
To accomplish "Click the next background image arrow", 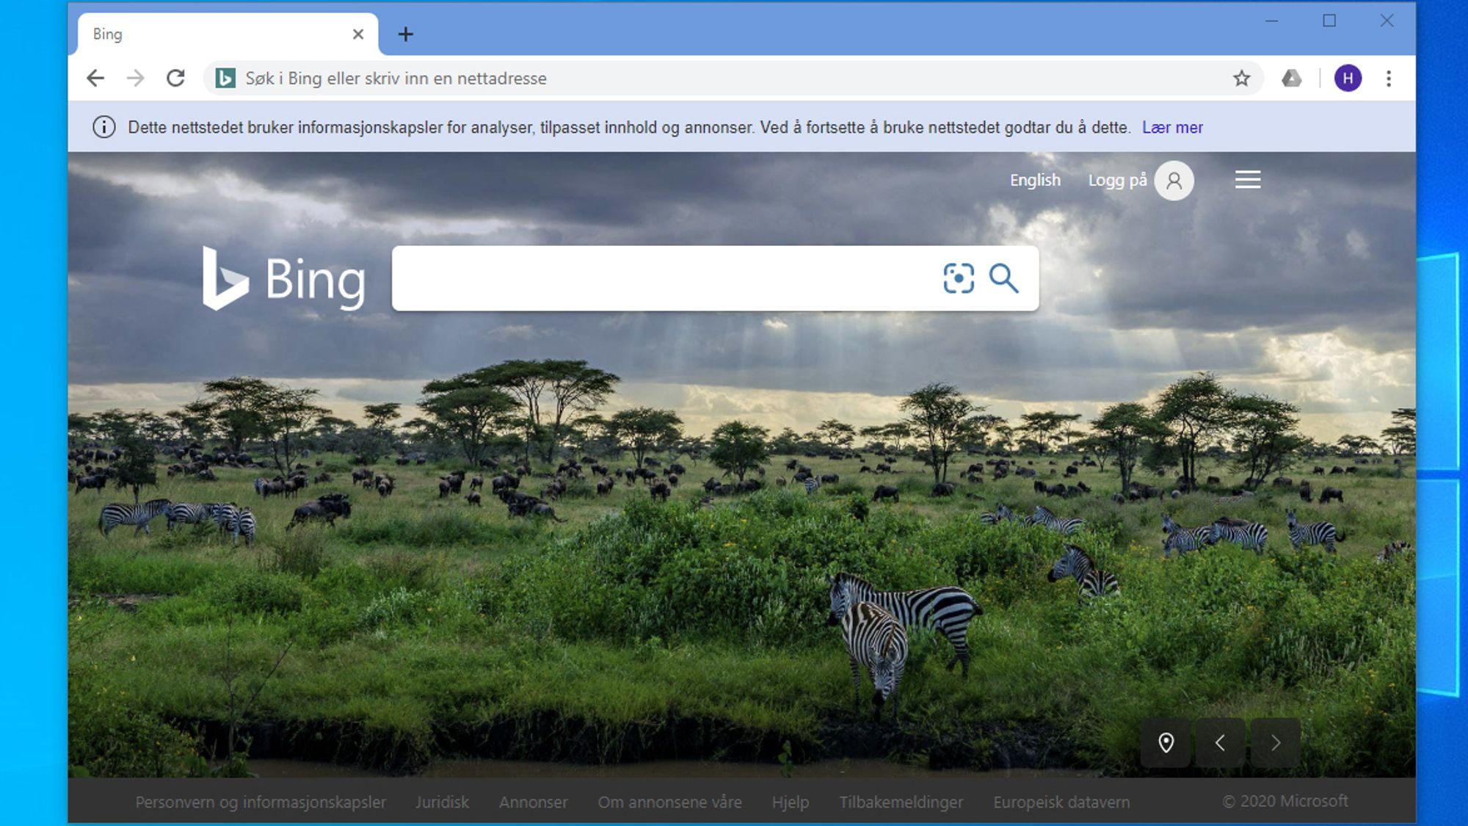I will tap(1274, 742).
